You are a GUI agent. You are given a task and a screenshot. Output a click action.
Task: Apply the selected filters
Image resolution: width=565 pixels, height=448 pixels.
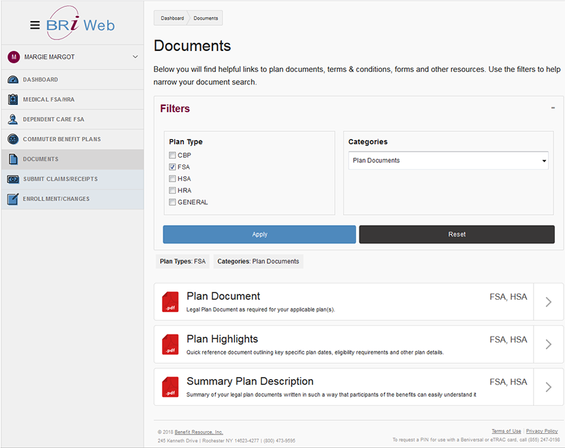click(x=259, y=234)
